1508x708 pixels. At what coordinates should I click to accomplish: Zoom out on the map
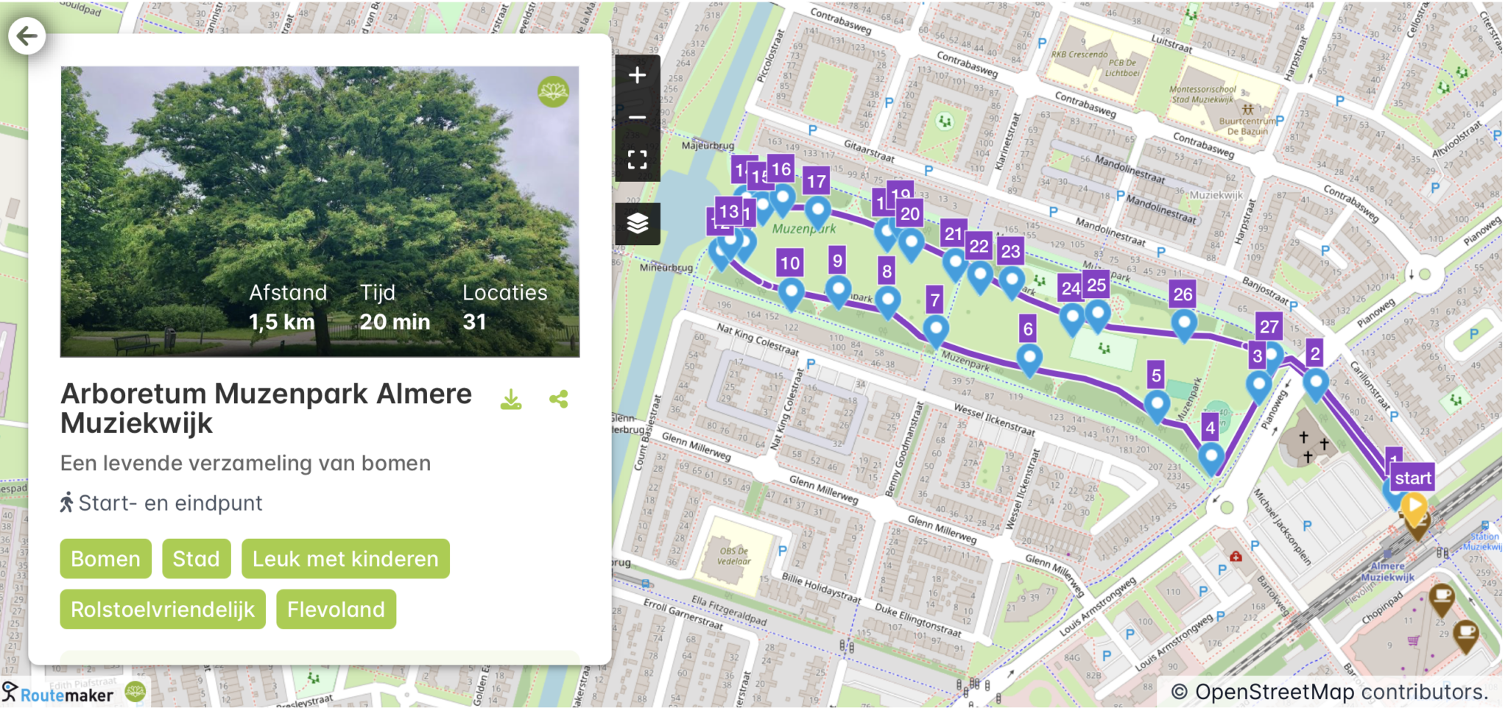(637, 117)
